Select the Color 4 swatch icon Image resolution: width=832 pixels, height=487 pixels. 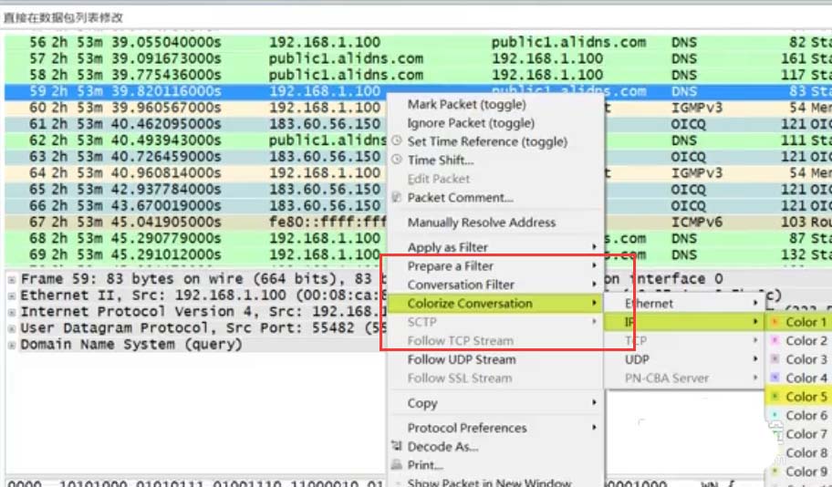pyautogui.click(x=775, y=378)
